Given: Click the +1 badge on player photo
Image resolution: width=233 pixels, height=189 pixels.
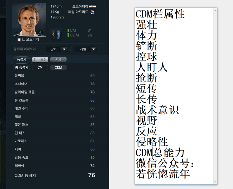Looking at the screenshot, I should [x=40, y=32].
